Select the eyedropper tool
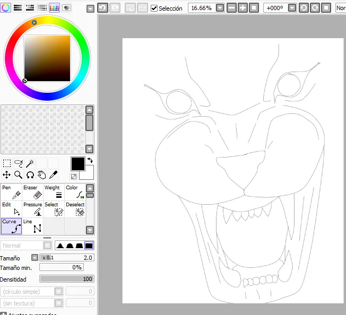This screenshot has height=315, width=346. pos(53,174)
